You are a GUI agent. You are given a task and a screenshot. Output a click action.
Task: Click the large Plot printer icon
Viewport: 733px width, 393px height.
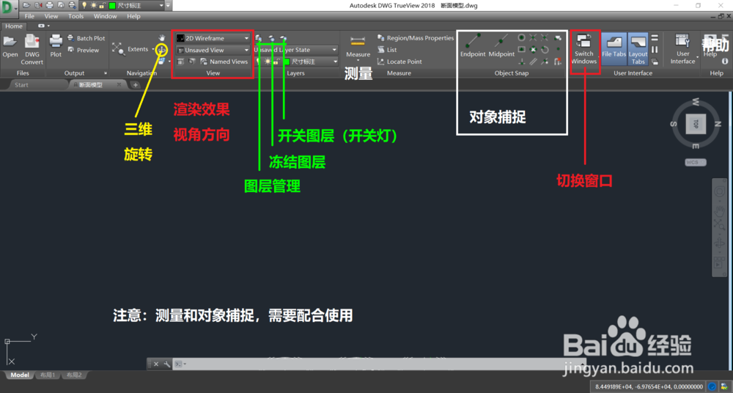click(56, 41)
